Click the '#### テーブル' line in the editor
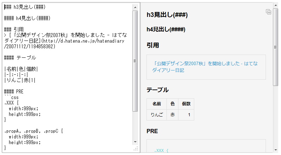 pyautogui.click(x=20, y=57)
